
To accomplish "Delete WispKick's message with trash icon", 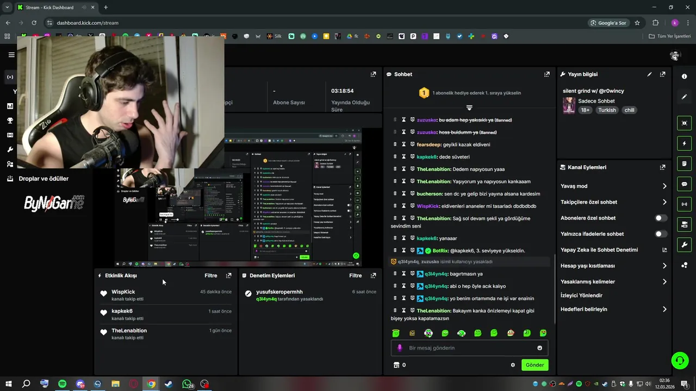I will (395, 206).
